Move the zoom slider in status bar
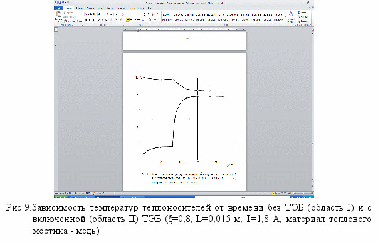Viewport: 378px width, 245px height. 303,193
